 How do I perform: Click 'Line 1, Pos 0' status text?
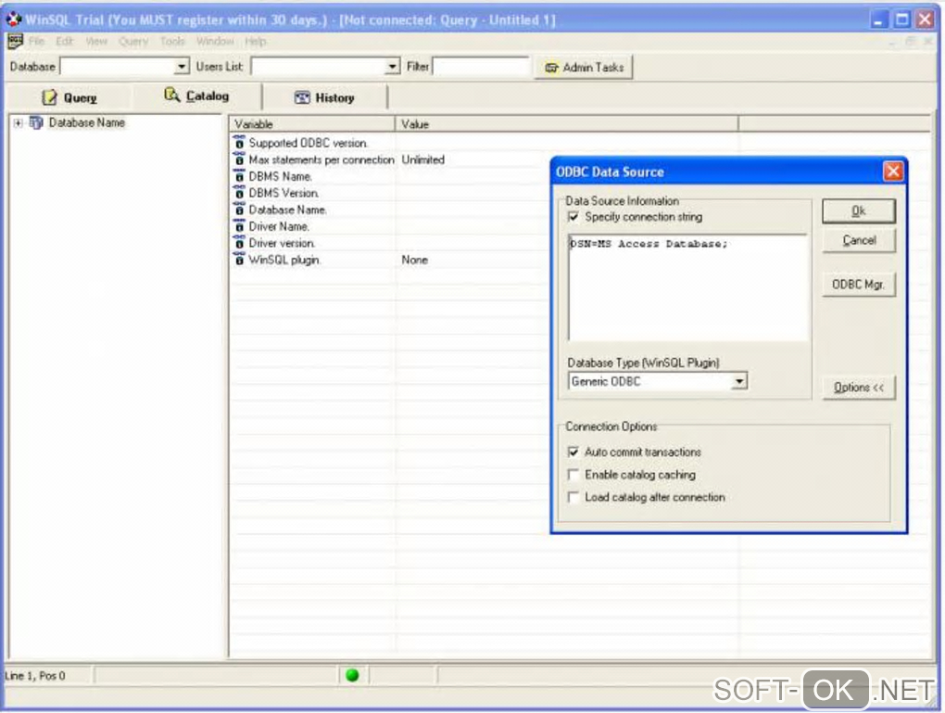click(x=35, y=676)
